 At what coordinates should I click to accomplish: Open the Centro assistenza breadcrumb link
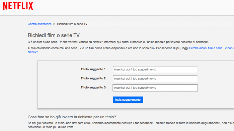point(40,24)
